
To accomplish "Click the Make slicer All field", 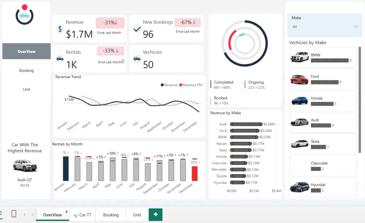I will [x=324, y=27].
